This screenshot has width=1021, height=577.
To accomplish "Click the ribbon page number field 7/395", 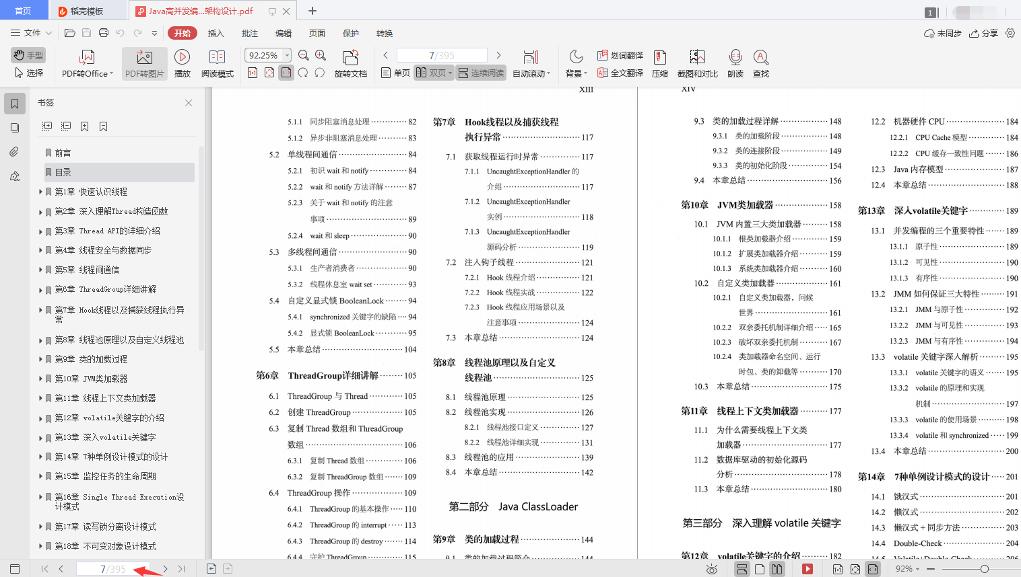I will click(442, 55).
